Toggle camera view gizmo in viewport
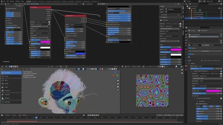Screen dimensions: 223x125 pyautogui.click(x=118, y=87)
